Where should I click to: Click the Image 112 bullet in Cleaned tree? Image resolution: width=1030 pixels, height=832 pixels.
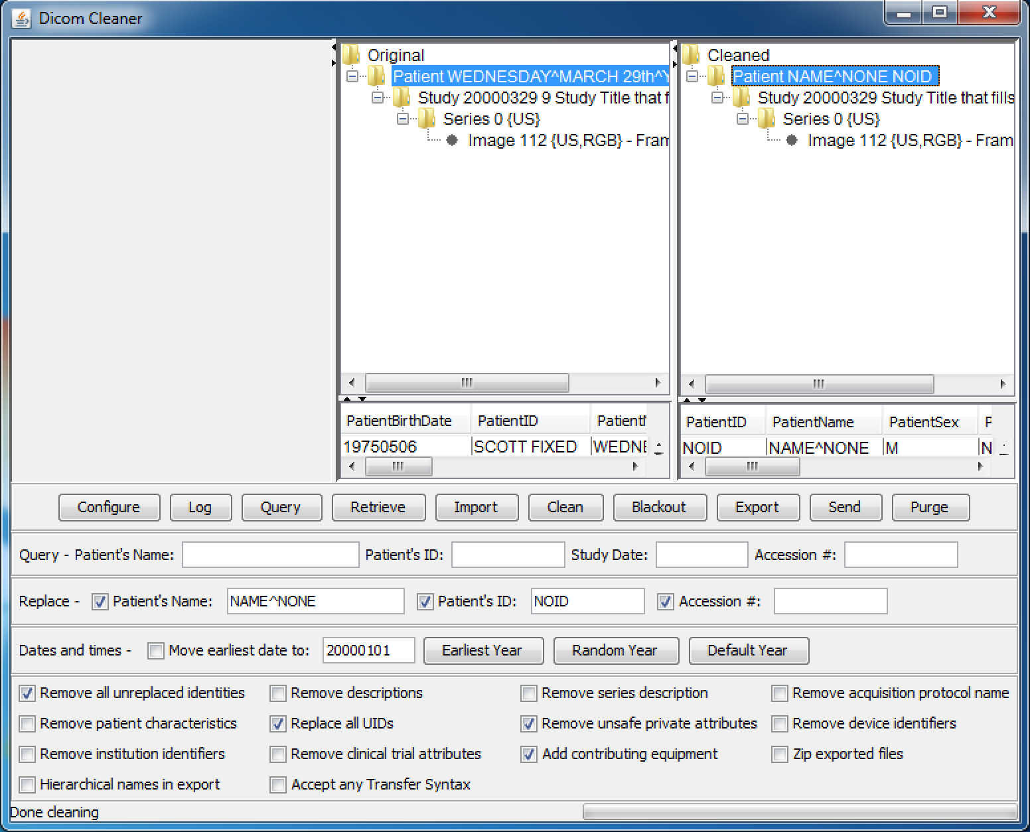point(792,140)
